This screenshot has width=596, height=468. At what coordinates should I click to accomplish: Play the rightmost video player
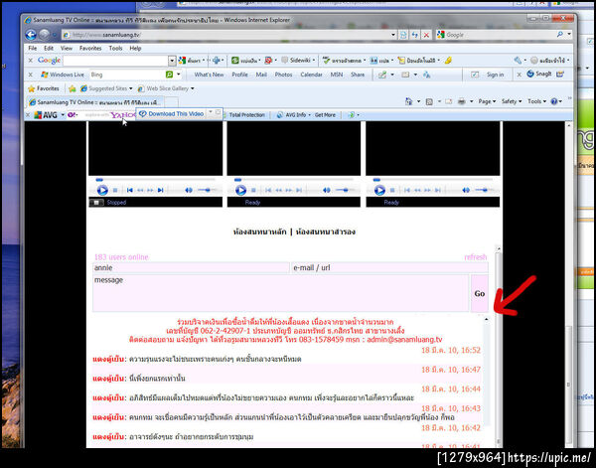(379, 190)
